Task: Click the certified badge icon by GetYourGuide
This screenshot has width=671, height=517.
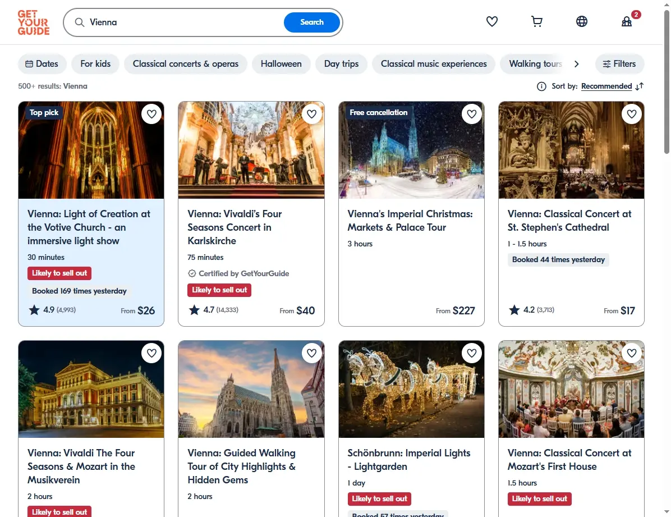Action: point(192,273)
